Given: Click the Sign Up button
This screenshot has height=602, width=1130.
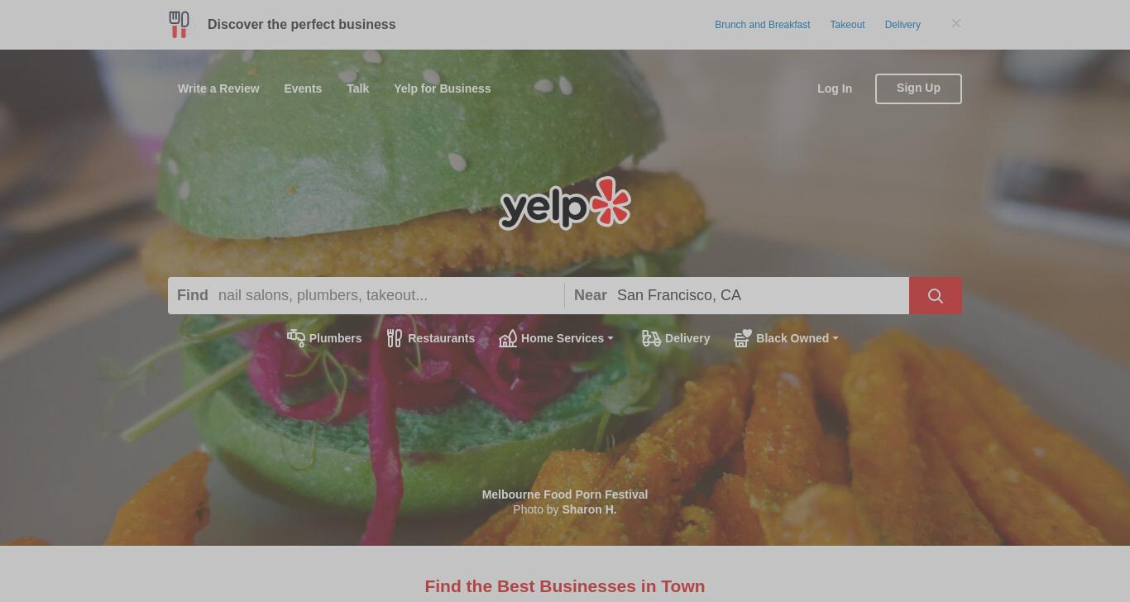Looking at the screenshot, I should click(x=918, y=88).
